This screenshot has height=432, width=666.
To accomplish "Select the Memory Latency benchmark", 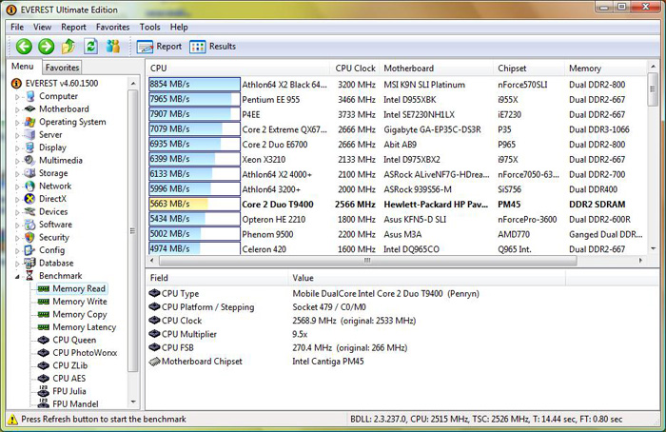I will click(84, 327).
